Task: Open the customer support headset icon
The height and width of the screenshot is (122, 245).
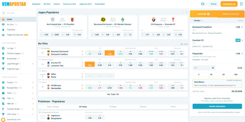Action: click(203, 4)
